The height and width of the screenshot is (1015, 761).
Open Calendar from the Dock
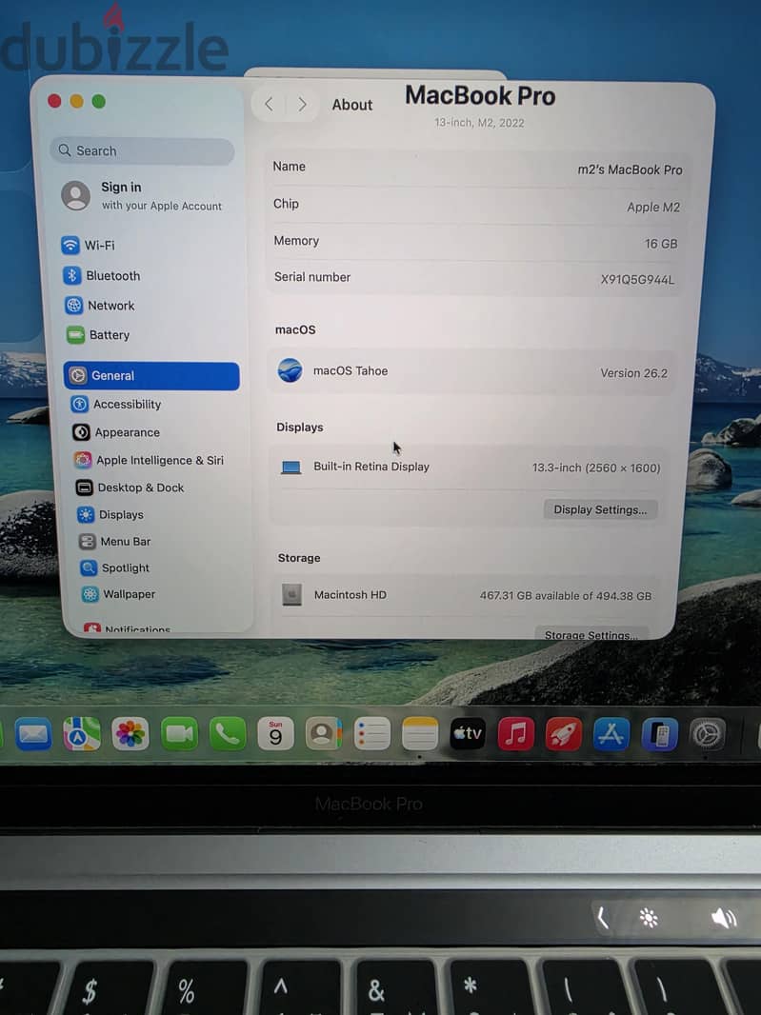pyautogui.click(x=276, y=734)
